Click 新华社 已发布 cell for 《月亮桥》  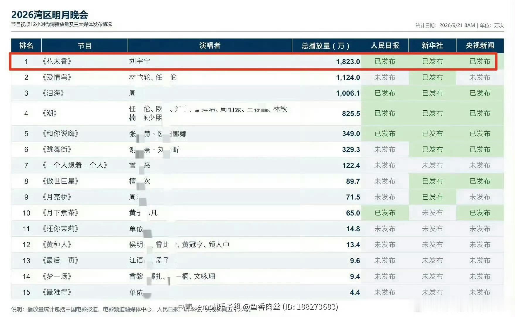tap(432, 197)
